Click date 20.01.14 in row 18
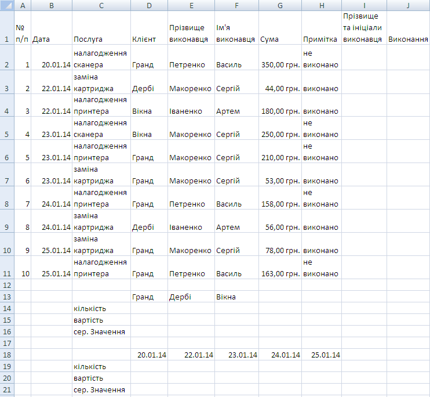Screen dimensions: 430x397 pos(149,355)
